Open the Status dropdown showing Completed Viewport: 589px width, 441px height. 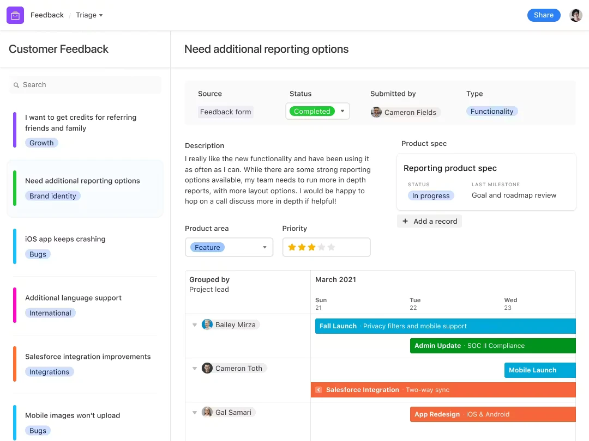pos(342,111)
